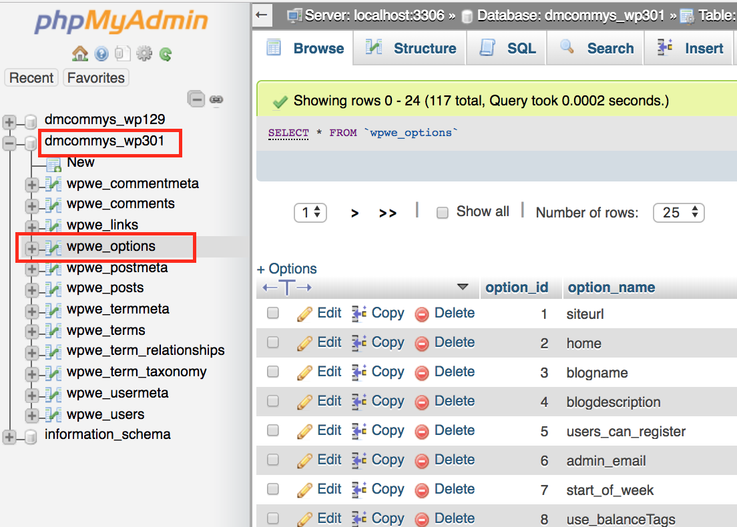
Task: Check the Show all checkbox
Action: (443, 213)
